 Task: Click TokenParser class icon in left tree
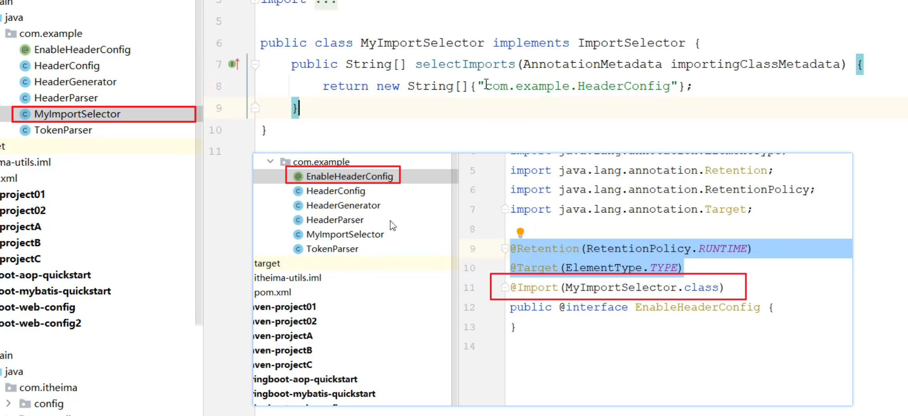(x=25, y=131)
